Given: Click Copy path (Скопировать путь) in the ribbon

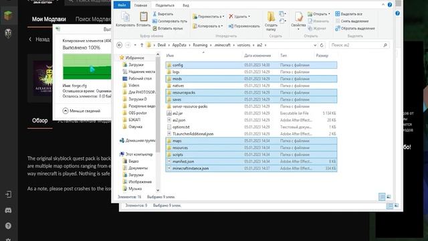Looking at the screenshot, I should coord(170,21).
